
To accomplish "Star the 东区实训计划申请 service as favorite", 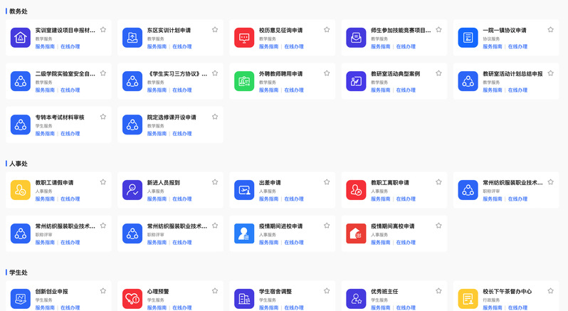I will pyautogui.click(x=215, y=30).
